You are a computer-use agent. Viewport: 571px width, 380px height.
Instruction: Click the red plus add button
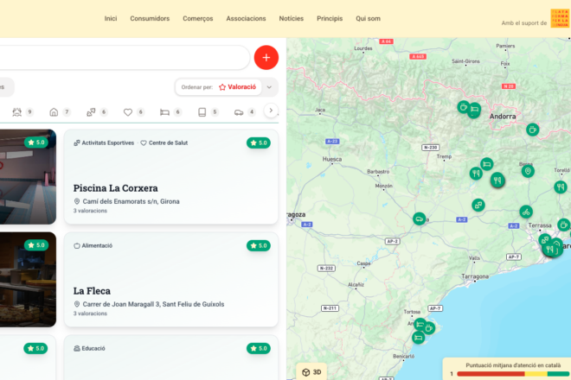tap(266, 58)
